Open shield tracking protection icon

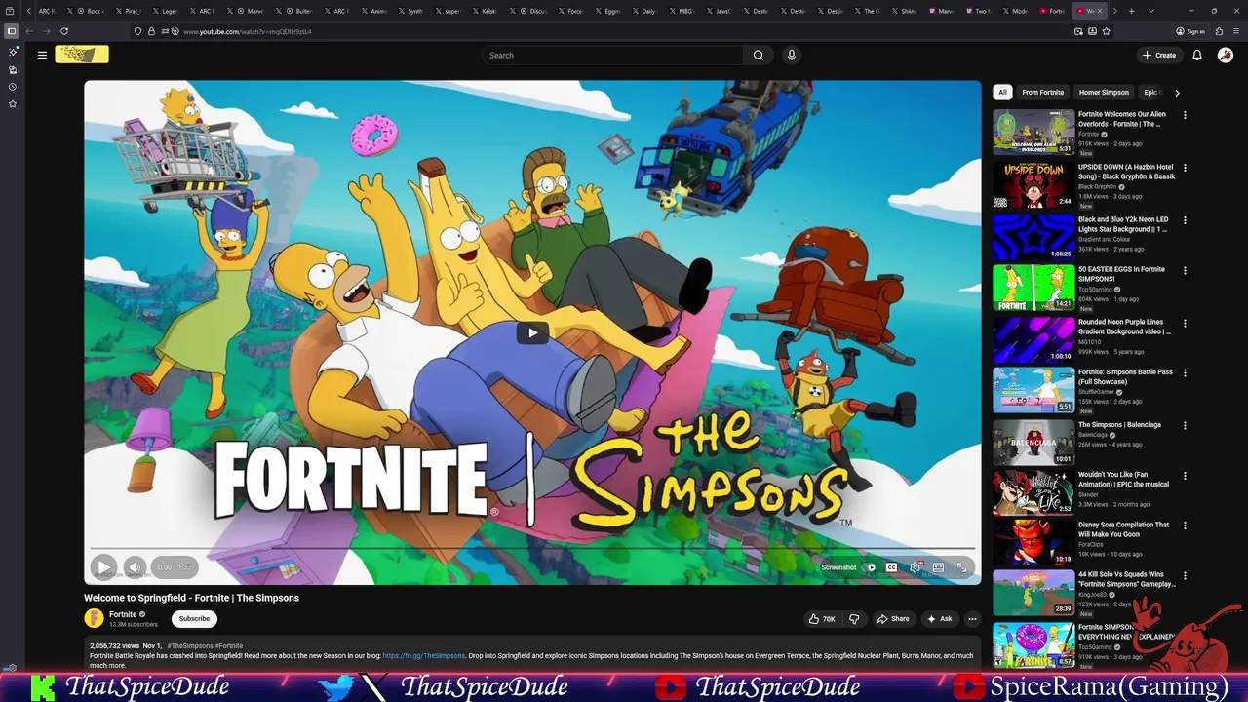coord(137,31)
